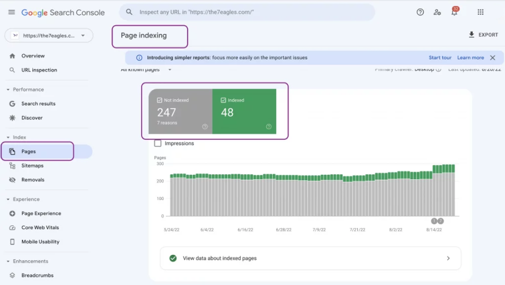Click the Learn more link
Viewport: 505px width, 285px height.
470,58
